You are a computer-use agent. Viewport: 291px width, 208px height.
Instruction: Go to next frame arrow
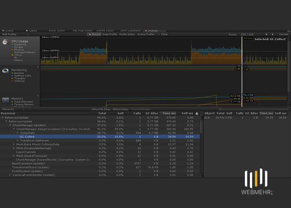272,35
